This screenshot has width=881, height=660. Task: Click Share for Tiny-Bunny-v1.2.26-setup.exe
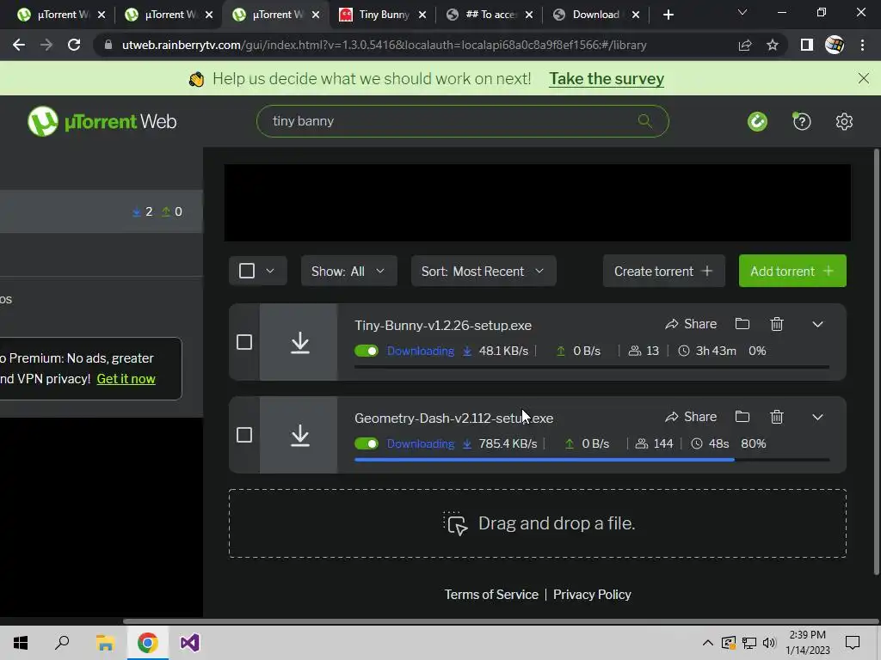pos(691,324)
